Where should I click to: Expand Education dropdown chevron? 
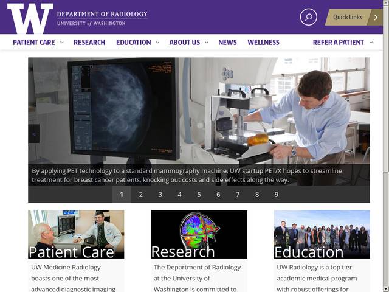pyautogui.click(x=157, y=42)
